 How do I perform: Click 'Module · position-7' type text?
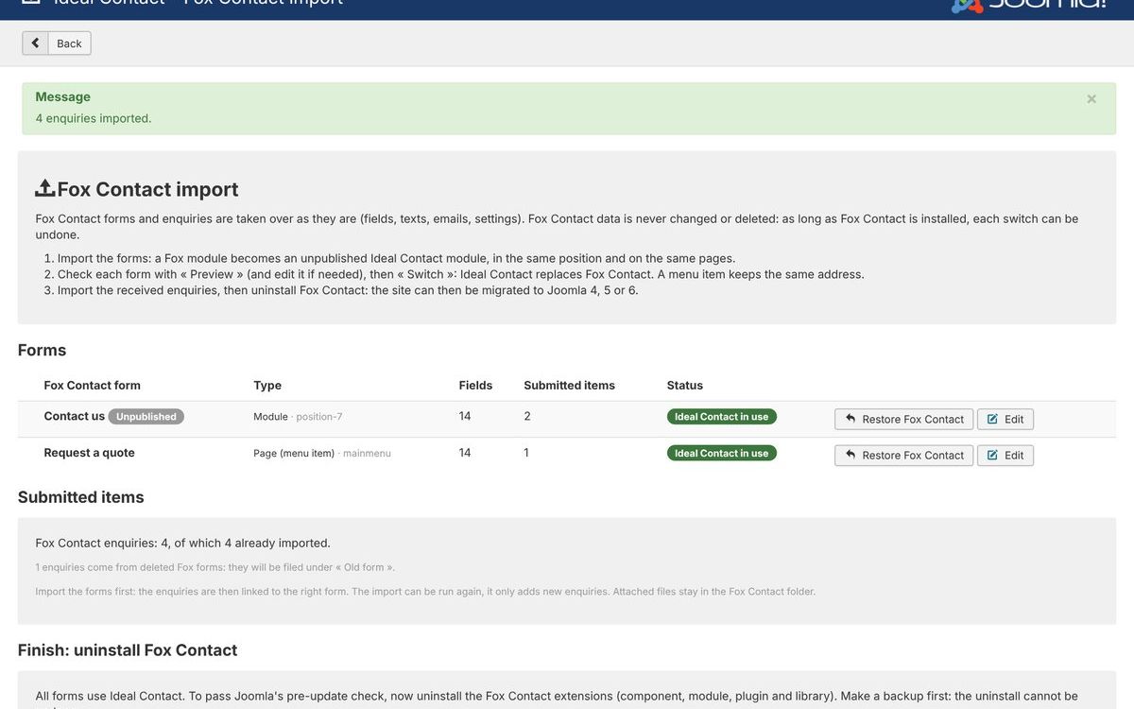tap(298, 417)
